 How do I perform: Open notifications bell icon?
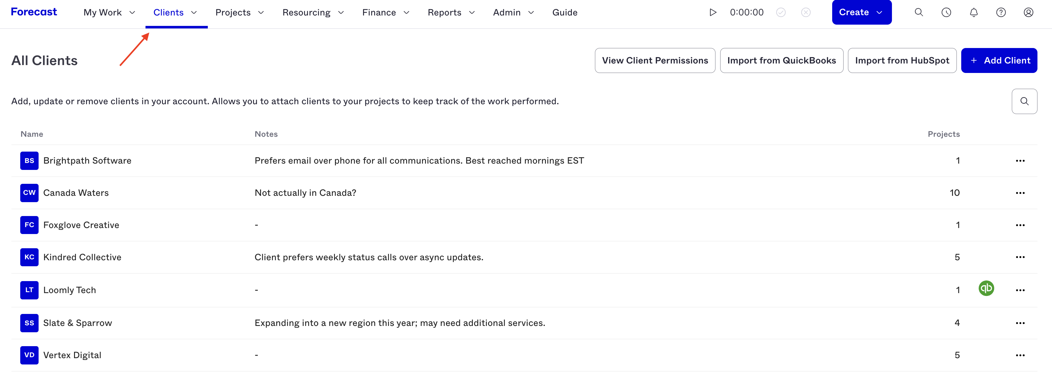click(x=974, y=12)
